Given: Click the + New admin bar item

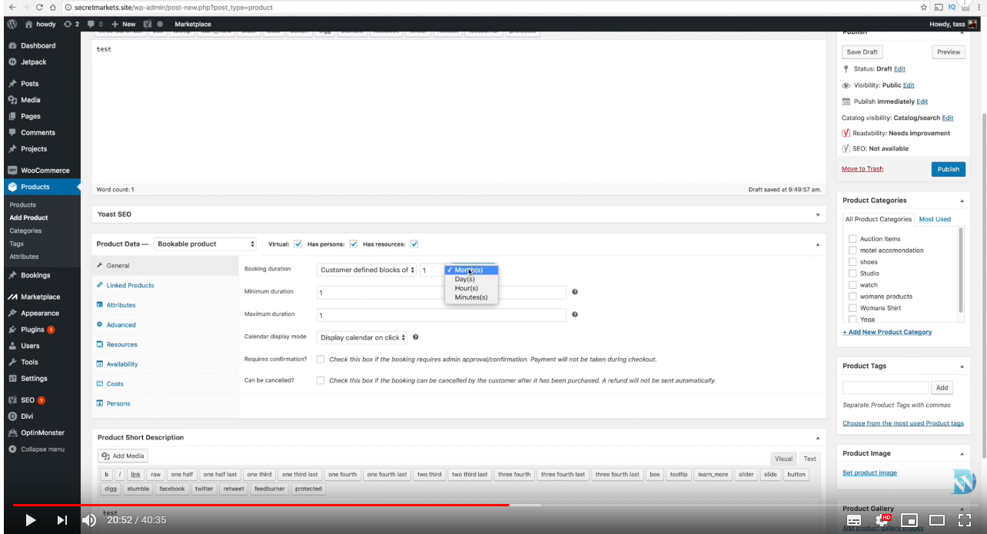Looking at the screenshot, I should (124, 24).
